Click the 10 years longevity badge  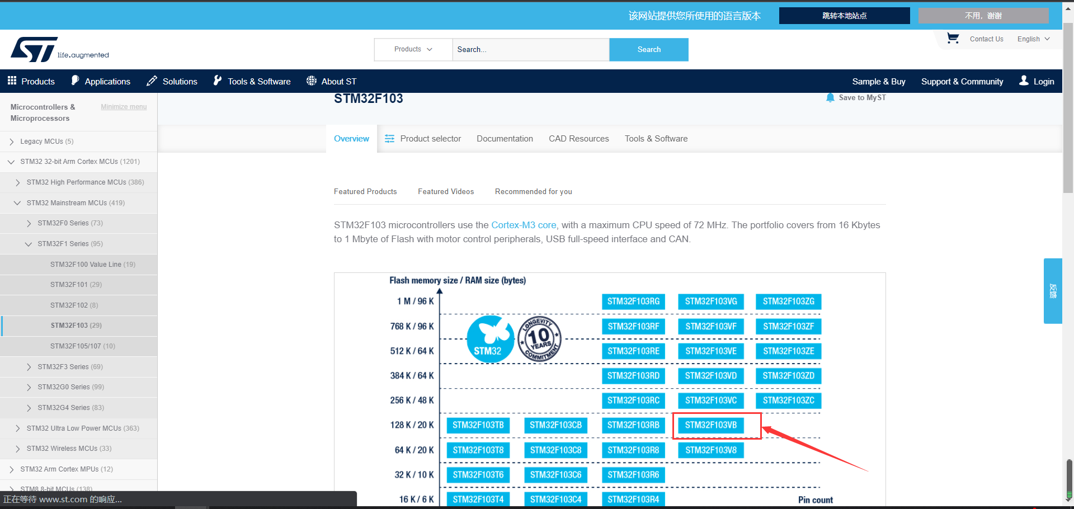coord(540,339)
